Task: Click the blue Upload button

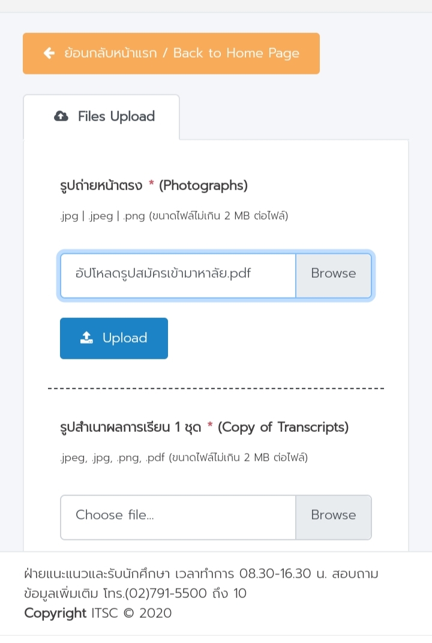Action: pos(113,338)
